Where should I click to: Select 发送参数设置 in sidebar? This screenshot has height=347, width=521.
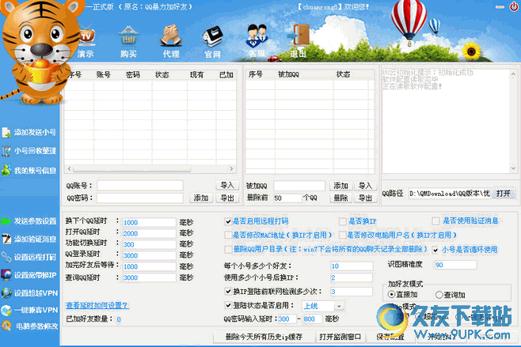(29, 221)
